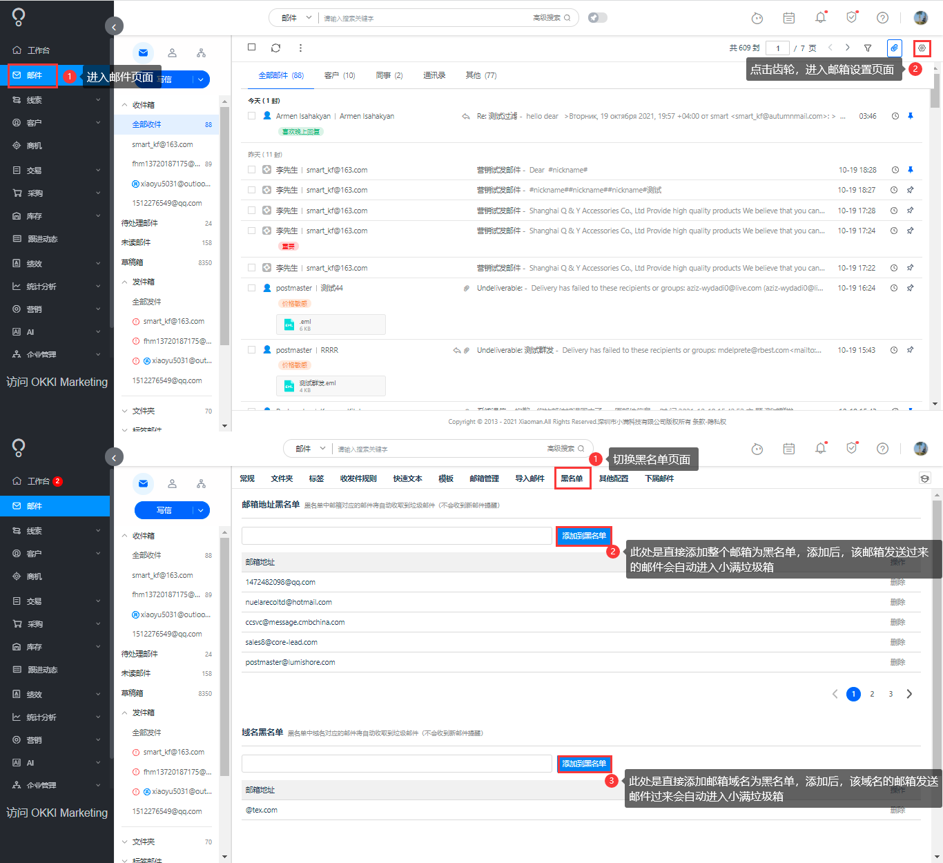943x863 pixels.
Task: Expand 文件夹 group (70) in mail list view
Action: coord(125,411)
